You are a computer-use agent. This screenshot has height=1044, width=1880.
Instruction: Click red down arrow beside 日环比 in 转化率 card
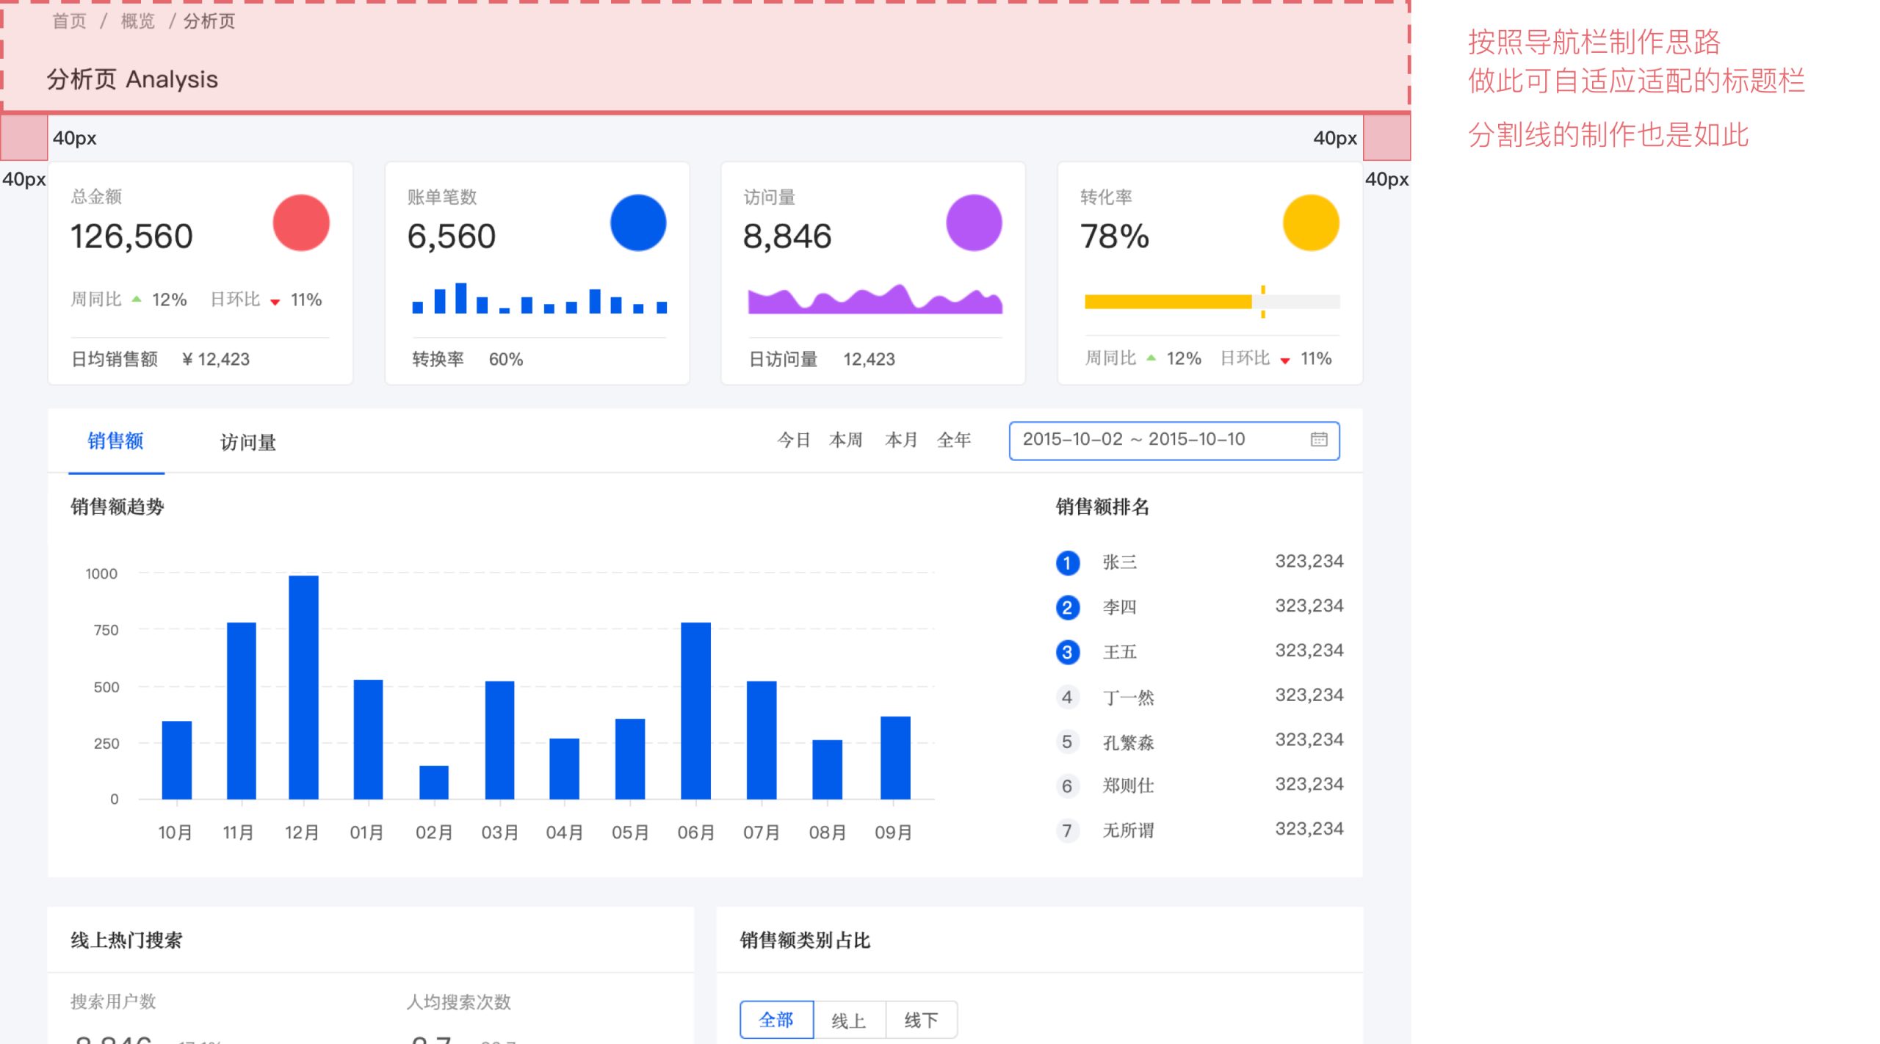[1284, 360]
